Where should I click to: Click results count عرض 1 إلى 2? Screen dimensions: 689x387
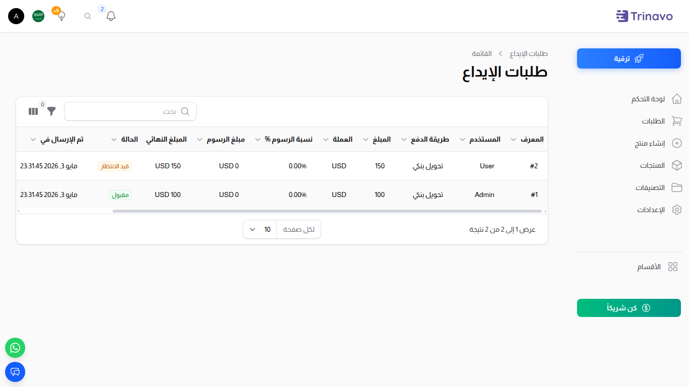(502, 229)
